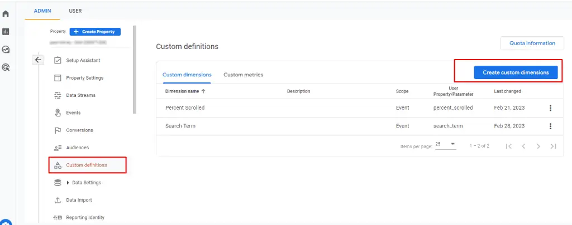Viewport: 572px width, 225px height.
Task: Click the Create Property button
Action: [95, 32]
